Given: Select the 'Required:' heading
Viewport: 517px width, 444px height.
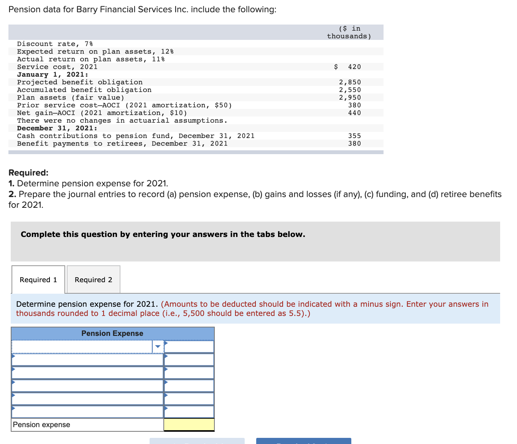Looking at the screenshot, I should [28, 173].
